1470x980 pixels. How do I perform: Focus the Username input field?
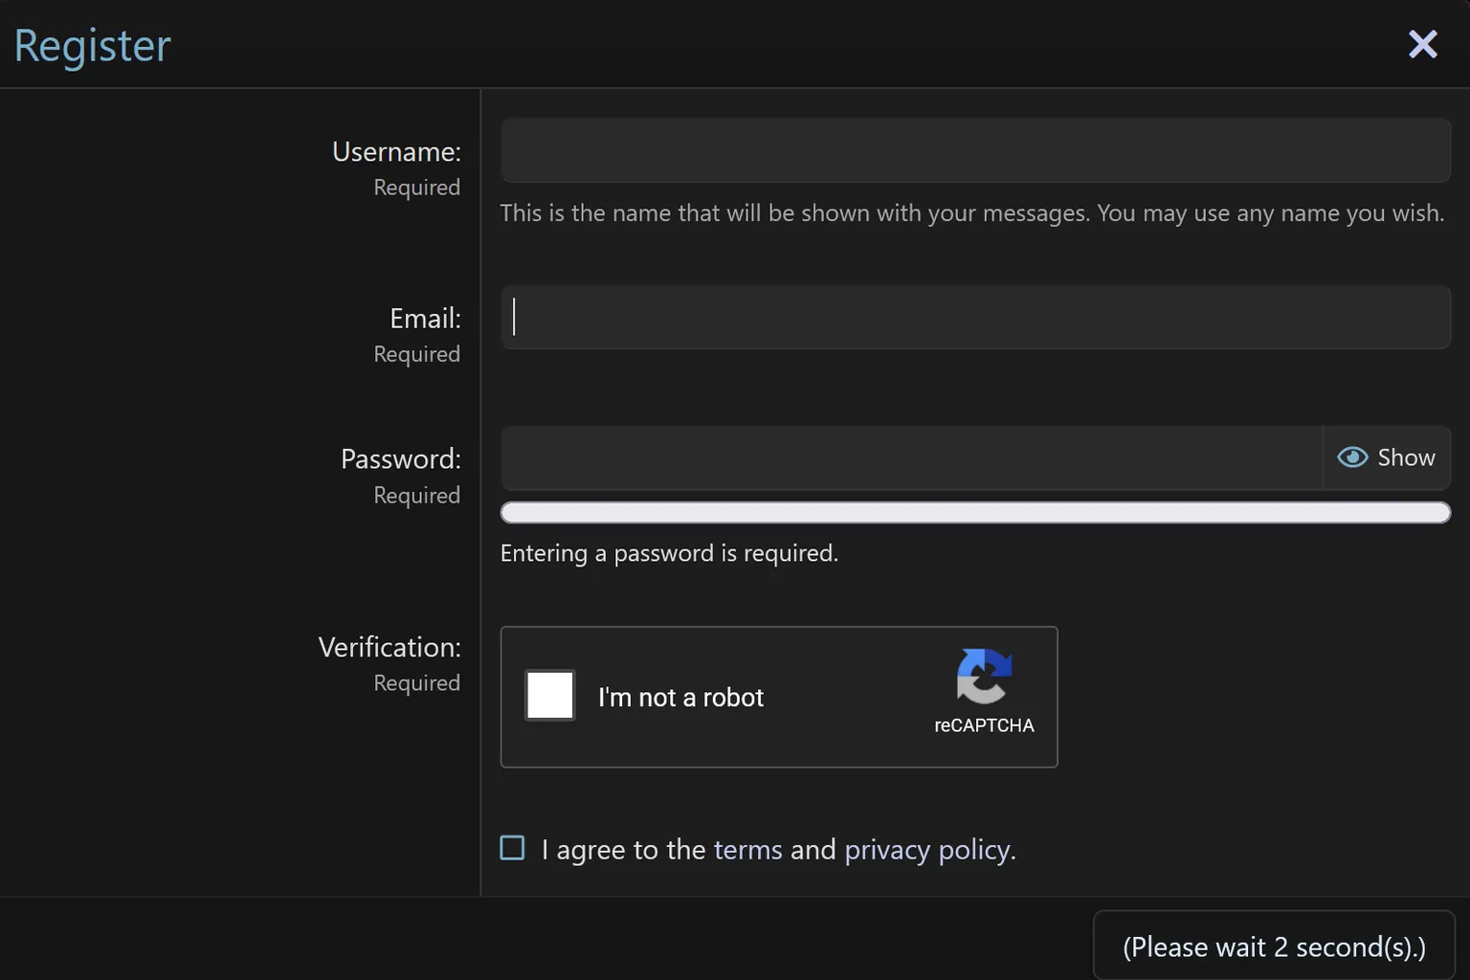pyautogui.click(x=976, y=150)
